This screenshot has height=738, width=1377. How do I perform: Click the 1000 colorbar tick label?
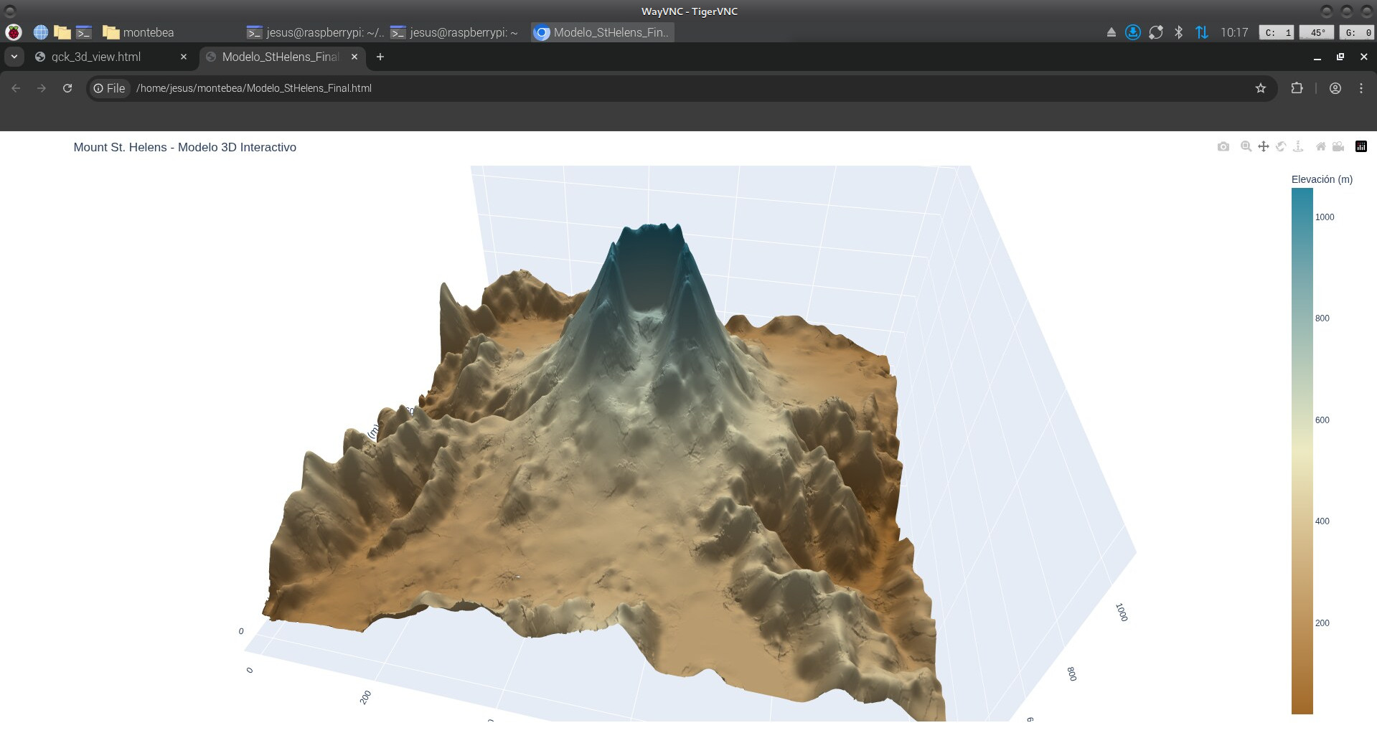pos(1325,217)
